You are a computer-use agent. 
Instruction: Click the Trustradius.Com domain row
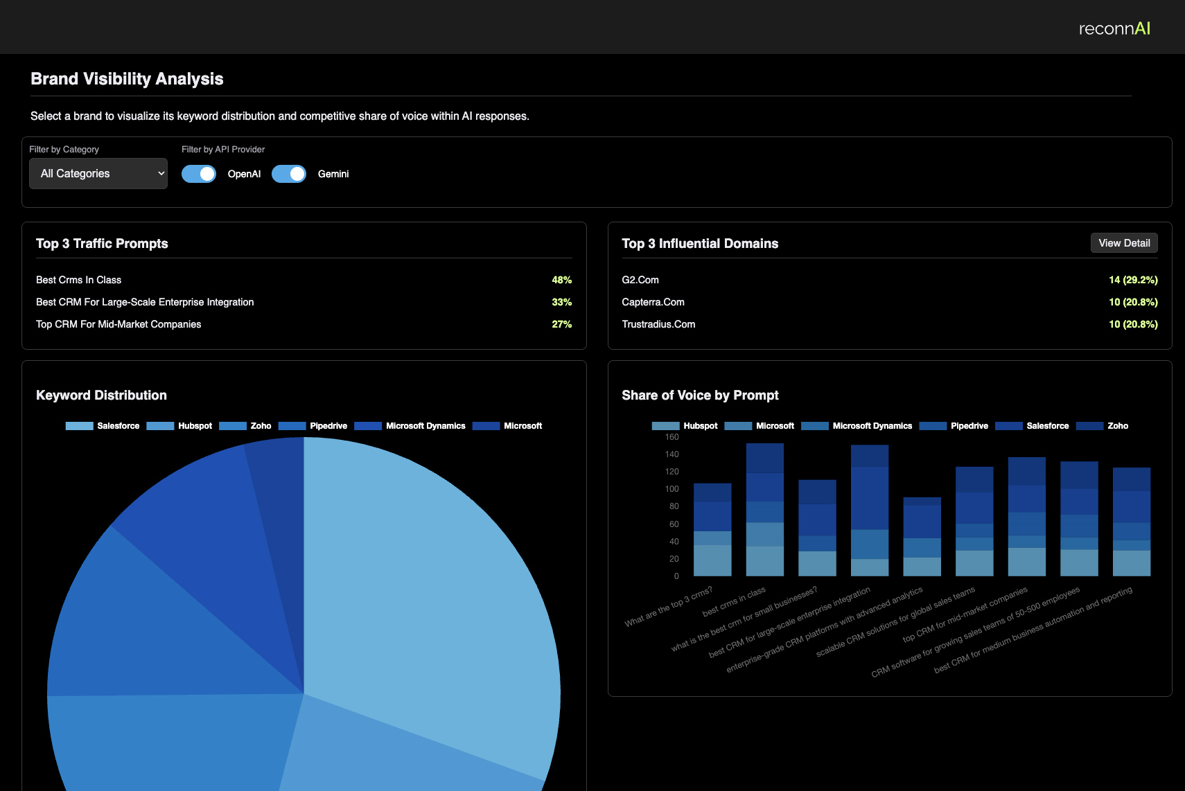[890, 324]
